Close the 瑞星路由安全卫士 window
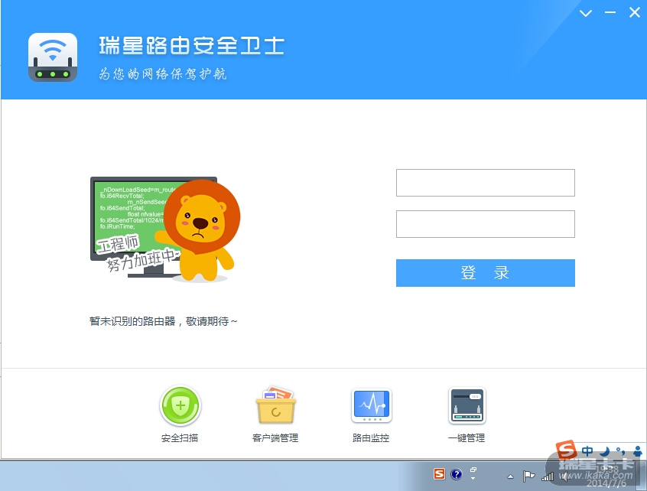The width and height of the screenshot is (647, 491). click(635, 13)
